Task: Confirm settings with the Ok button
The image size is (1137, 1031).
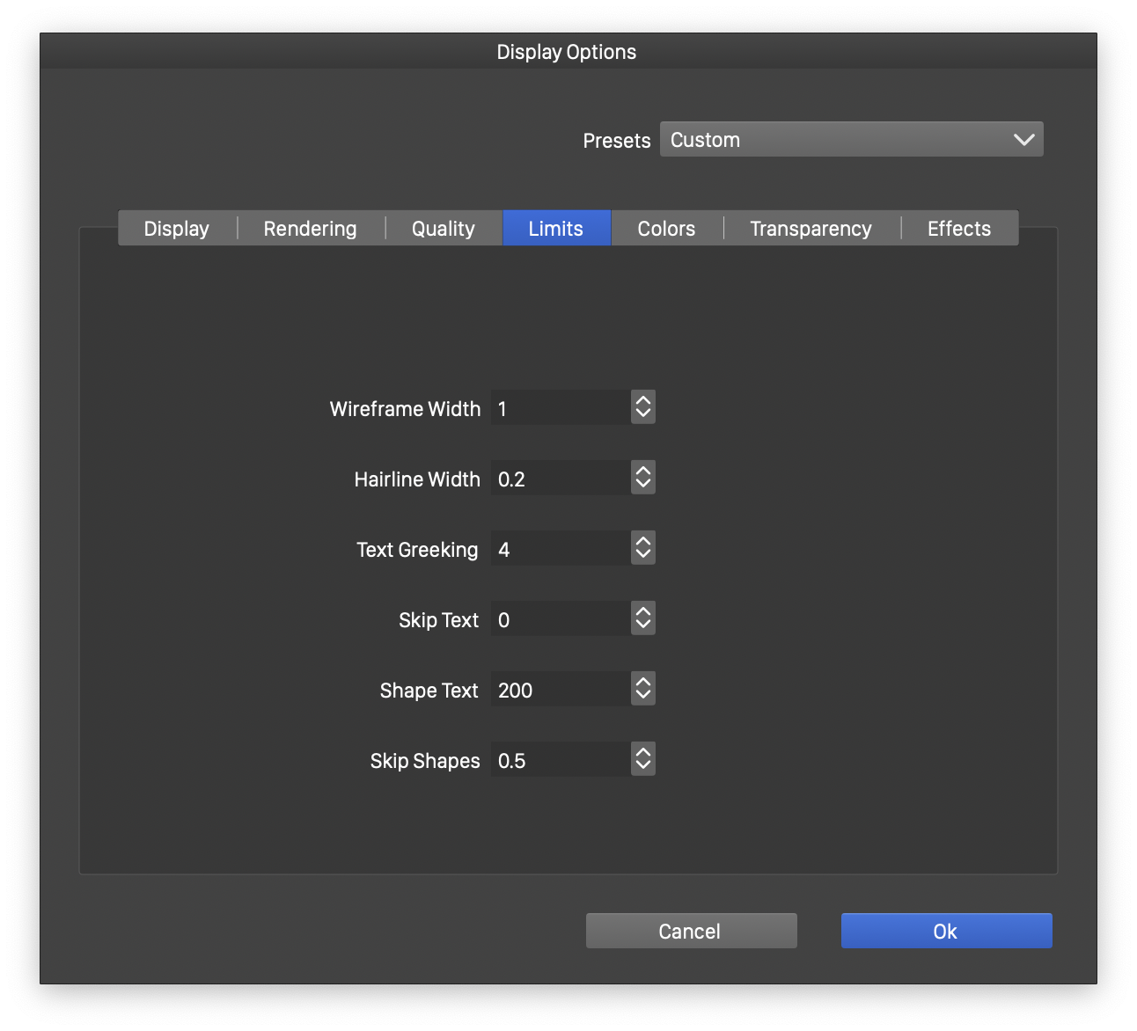Action: (946, 931)
